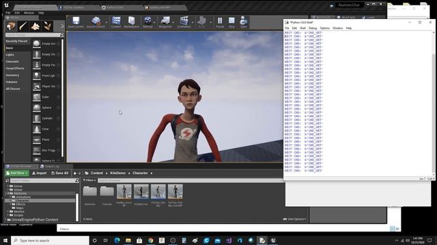Viewport: 437px width, 245px height.
Task: Click the Add New button
Action: (x=16, y=173)
